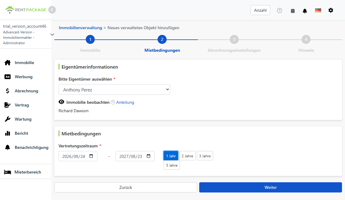Click the start date field 2026/08/24

tap(78, 156)
